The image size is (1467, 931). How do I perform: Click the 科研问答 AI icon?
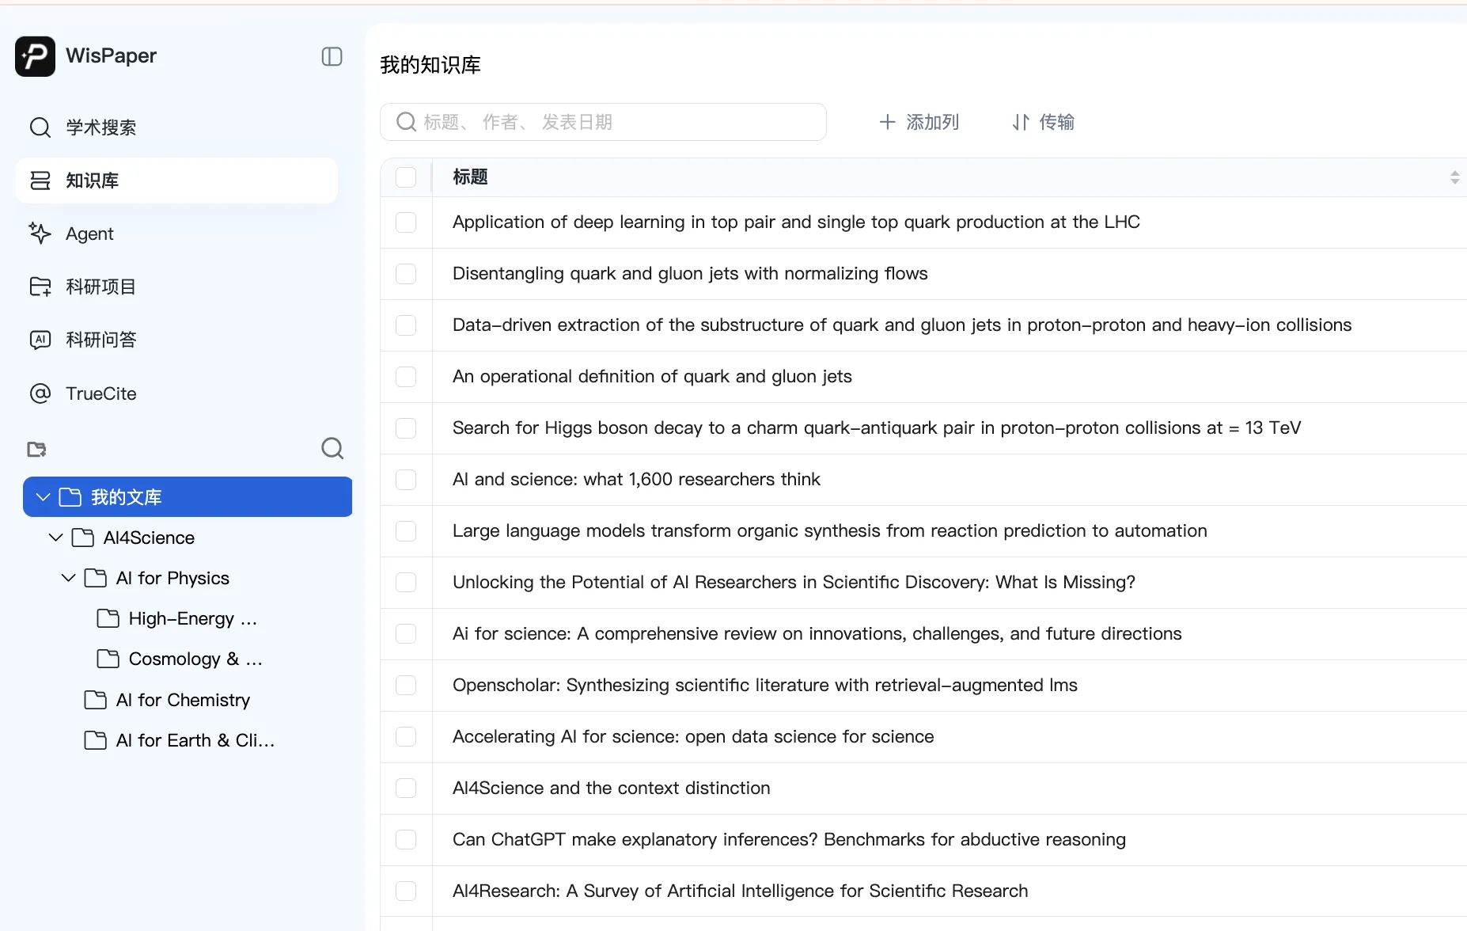40,340
